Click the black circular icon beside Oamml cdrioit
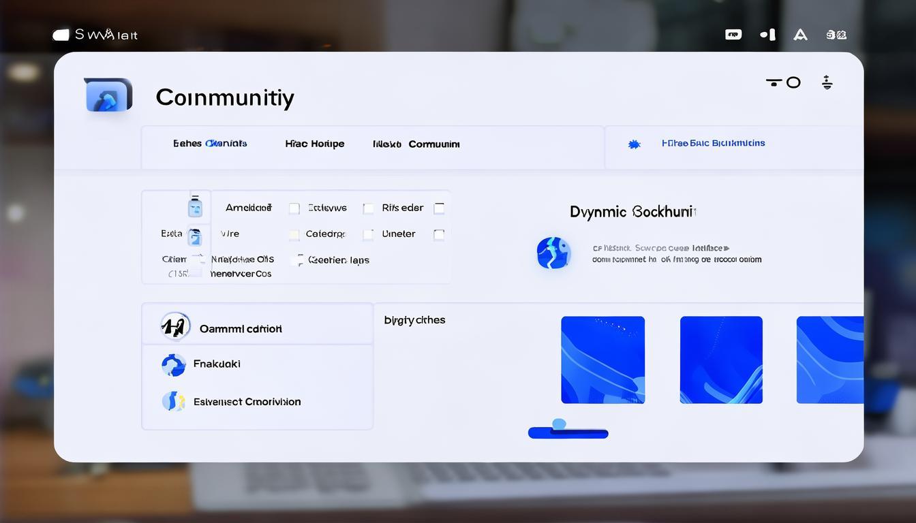This screenshot has height=523, width=916. click(x=175, y=327)
